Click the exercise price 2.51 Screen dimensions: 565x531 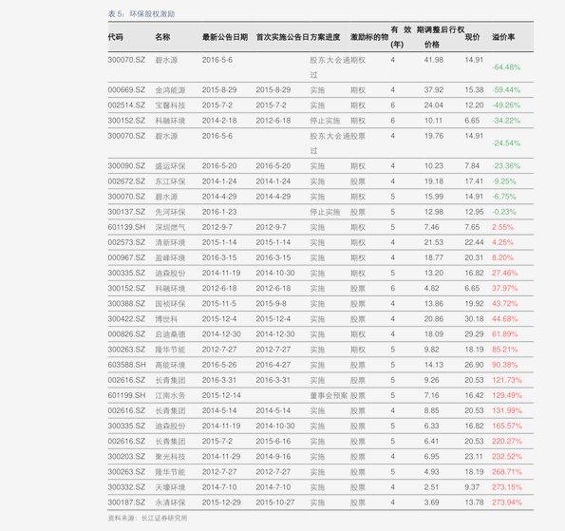(431, 487)
